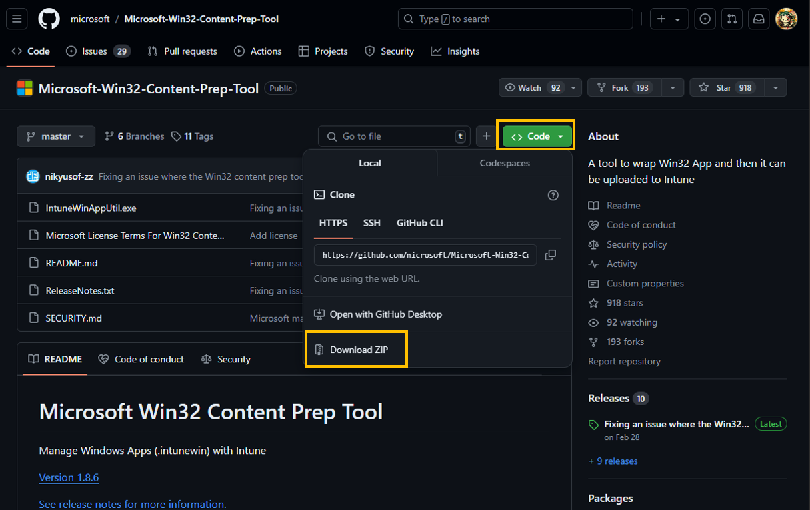Open the 11 Tags link
Viewport: 810px width, 510px height.
point(193,136)
